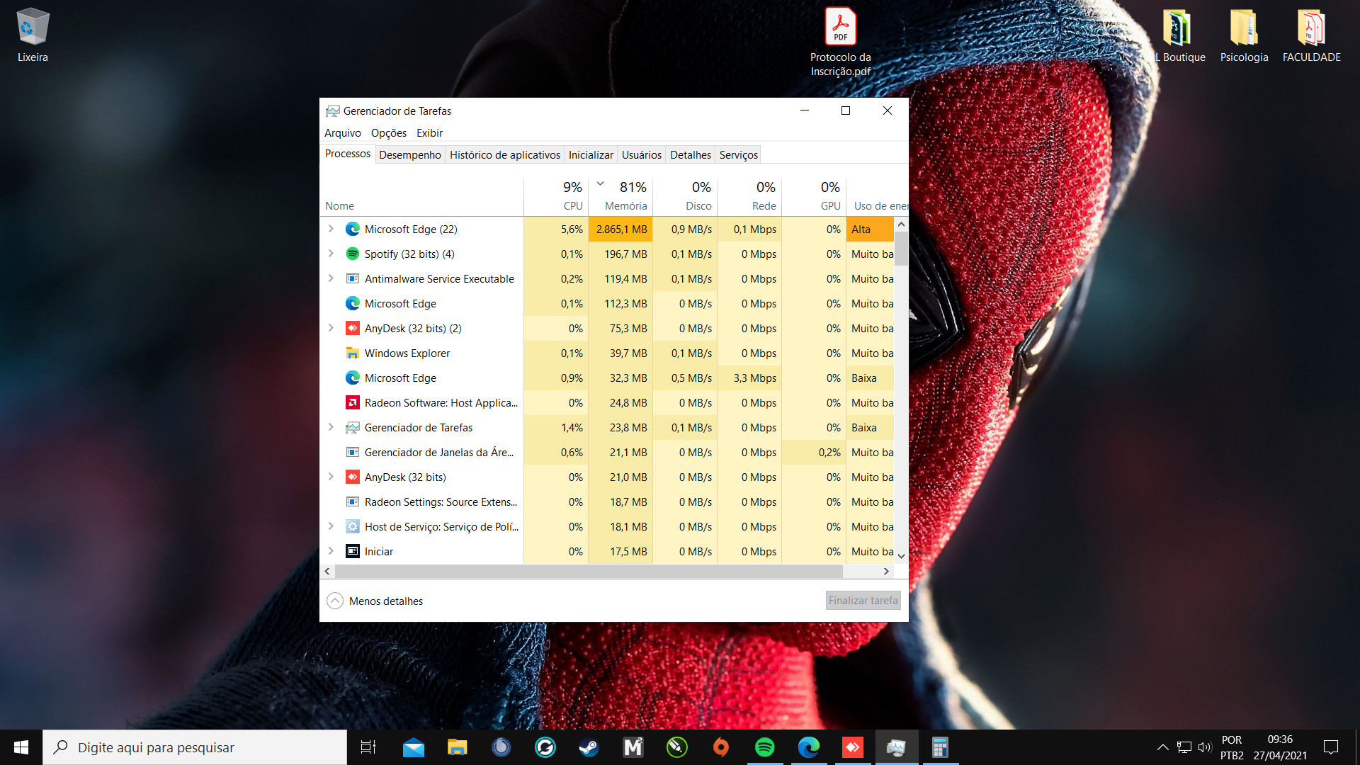This screenshot has width=1360, height=765.
Task: Open Task View in taskbar
Action: click(368, 747)
